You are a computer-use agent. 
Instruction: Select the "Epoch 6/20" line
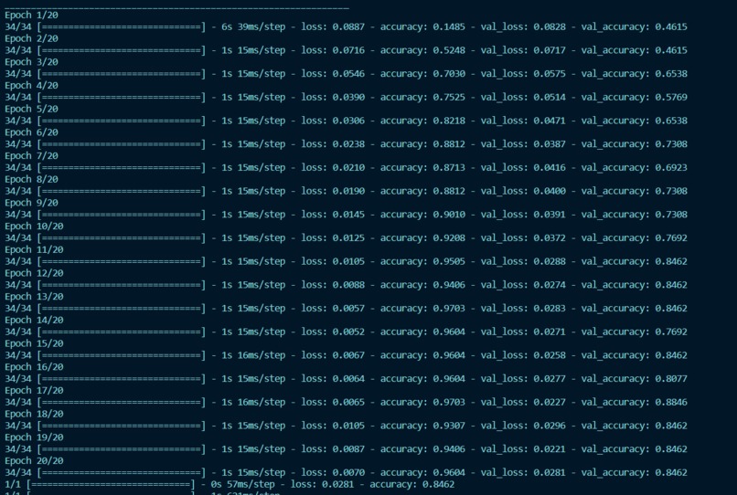[31, 132]
